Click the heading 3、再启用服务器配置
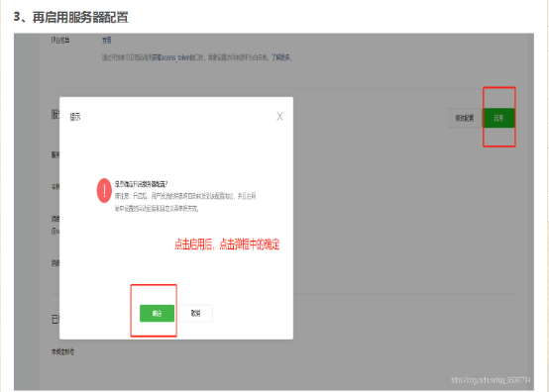 (x=71, y=17)
